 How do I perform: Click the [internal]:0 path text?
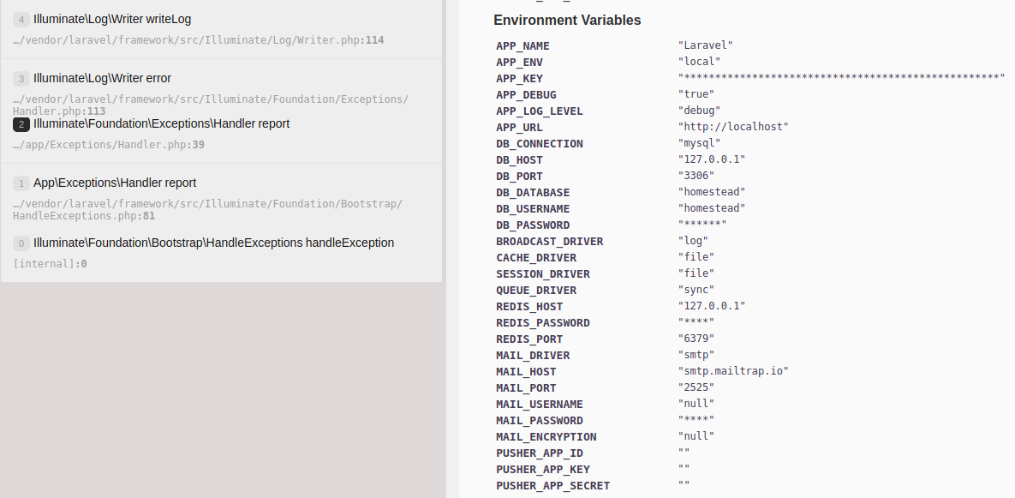click(x=50, y=264)
